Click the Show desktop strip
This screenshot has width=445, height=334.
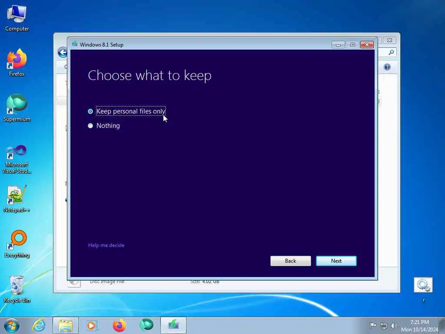click(442, 325)
